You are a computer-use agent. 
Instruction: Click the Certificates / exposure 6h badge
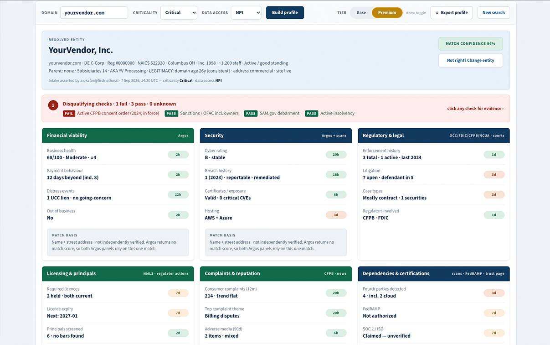(x=336, y=194)
